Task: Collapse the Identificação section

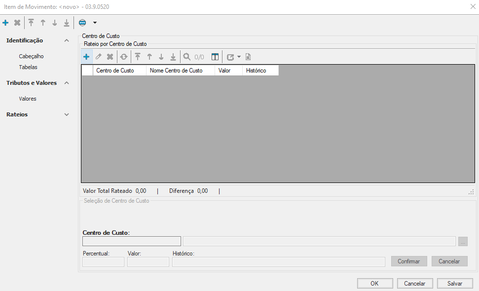Action: point(67,40)
